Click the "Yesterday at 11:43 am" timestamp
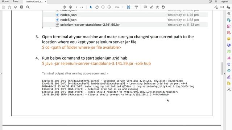The image size is (232, 130). point(183,25)
